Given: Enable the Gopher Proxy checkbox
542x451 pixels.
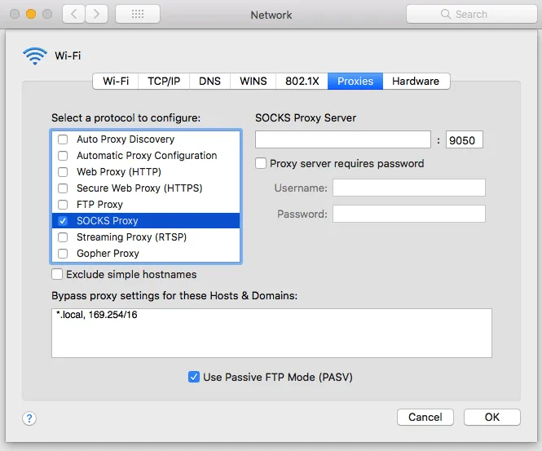Looking at the screenshot, I should 63,254.
